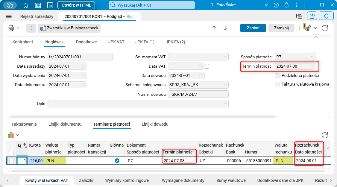337x187 pixels.
Task: Go to next record down arrow
Action: click(x=225, y=28)
